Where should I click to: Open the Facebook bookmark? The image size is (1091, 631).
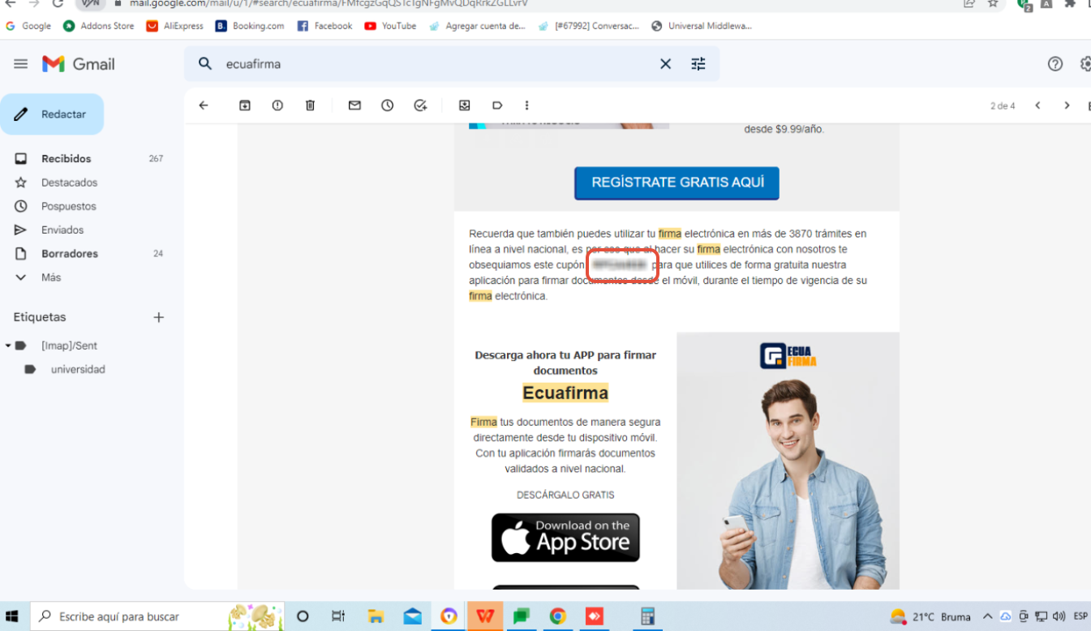point(324,26)
